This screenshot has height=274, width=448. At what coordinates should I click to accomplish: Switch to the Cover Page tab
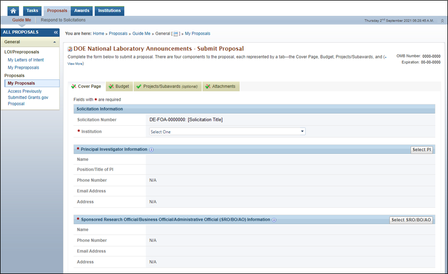pos(86,86)
